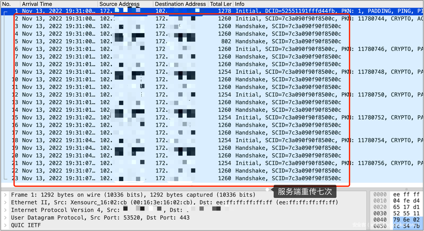Image resolution: width=424 pixels, height=231 pixels.
Task: Click hex bytes at offset 0040
Action: pyautogui.click(x=406, y=220)
